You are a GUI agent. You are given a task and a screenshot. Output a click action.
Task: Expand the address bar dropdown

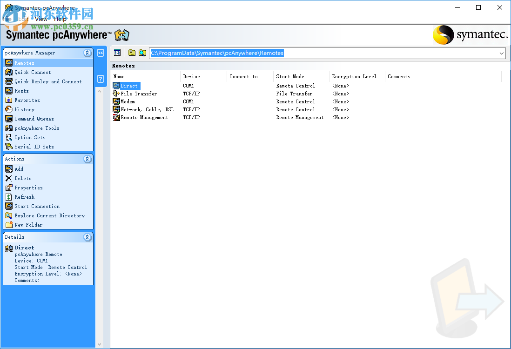[501, 53]
